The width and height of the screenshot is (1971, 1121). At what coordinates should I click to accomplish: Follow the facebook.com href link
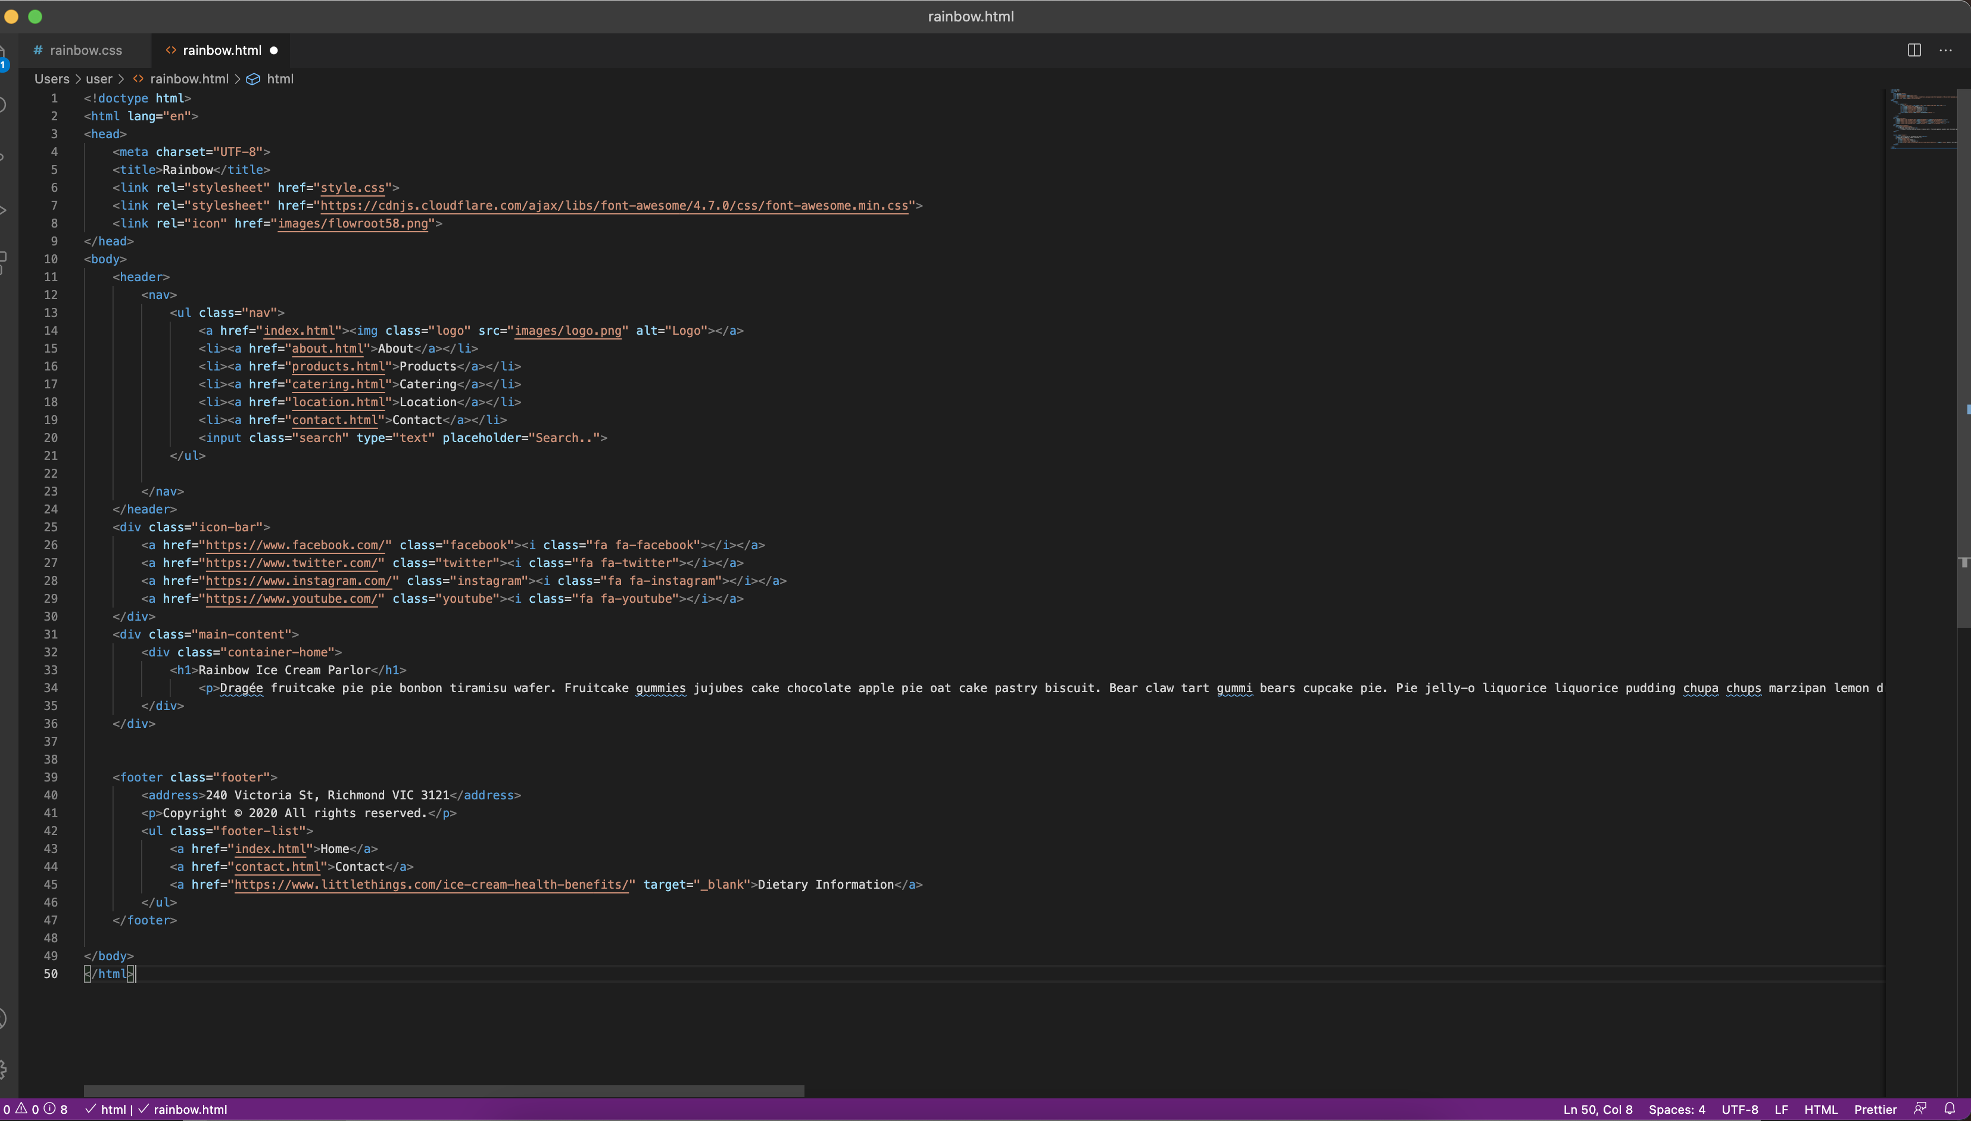tap(295, 545)
